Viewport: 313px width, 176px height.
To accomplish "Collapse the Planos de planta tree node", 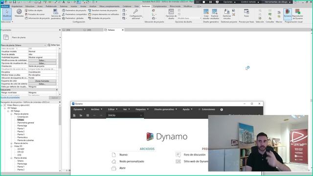I will pyautogui.click(x=11, y=114).
